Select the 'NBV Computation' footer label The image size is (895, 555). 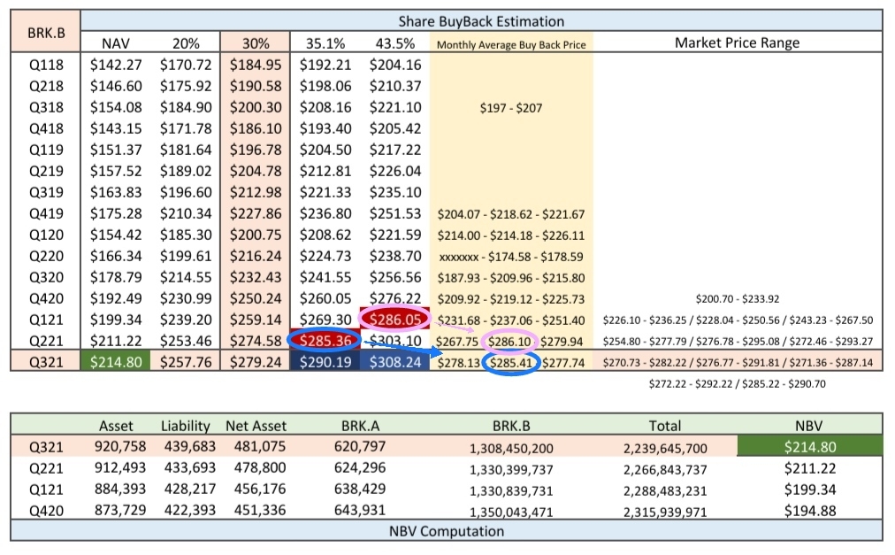(447, 531)
